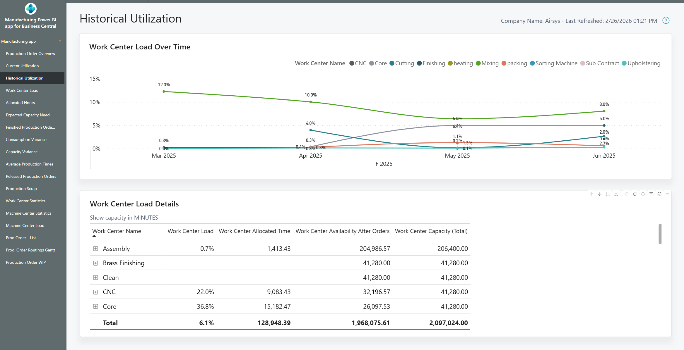The height and width of the screenshot is (350, 684).
Task: Expand the Assembly work center row
Action: pyautogui.click(x=95, y=249)
